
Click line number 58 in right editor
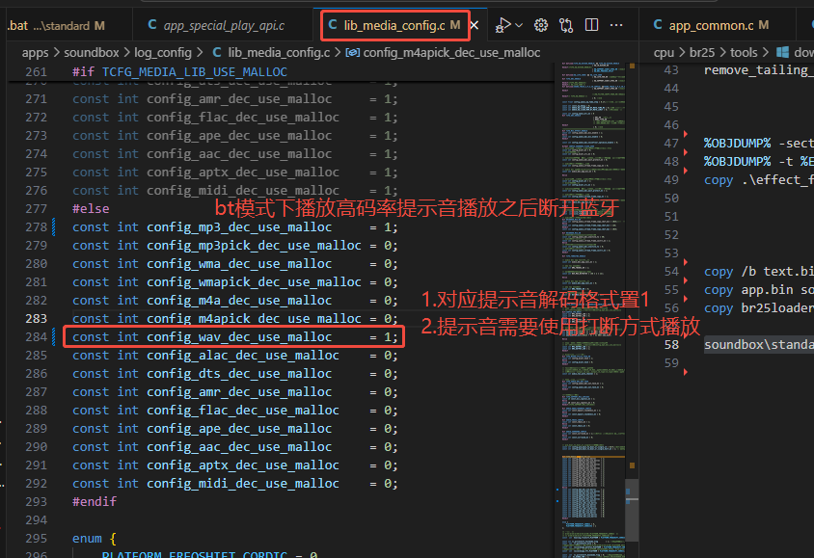tap(671, 344)
